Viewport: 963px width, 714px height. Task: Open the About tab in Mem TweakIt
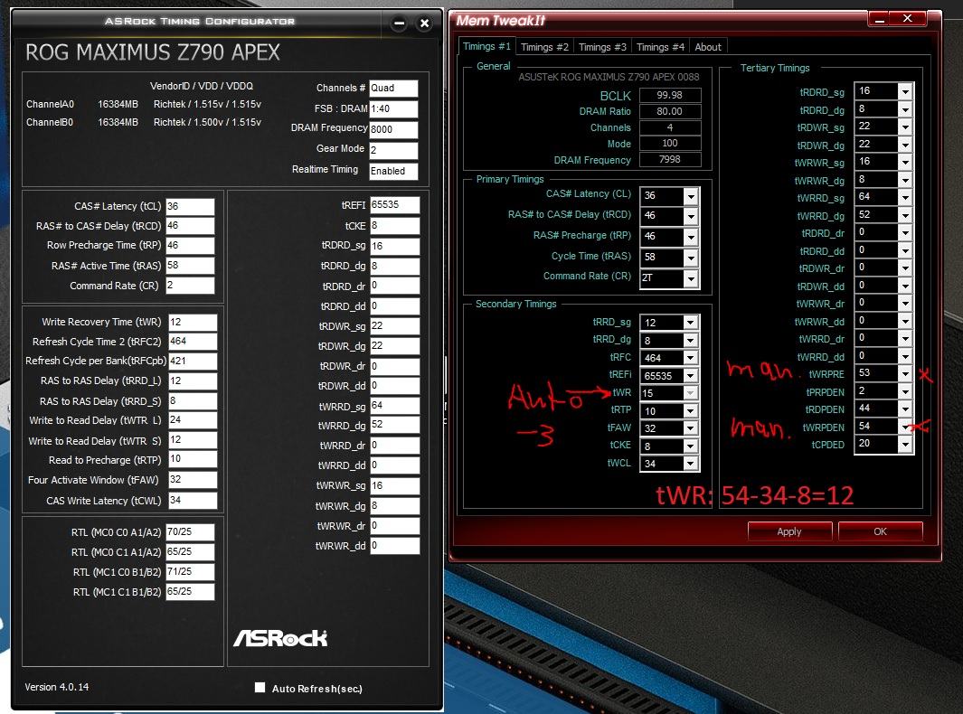[x=707, y=47]
